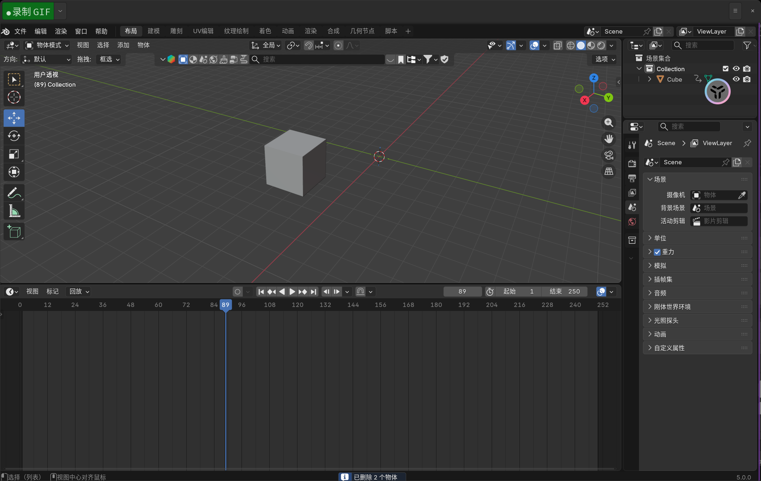
Task: Expand the Cube item in outliner
Action: click(x=649, y=79)
